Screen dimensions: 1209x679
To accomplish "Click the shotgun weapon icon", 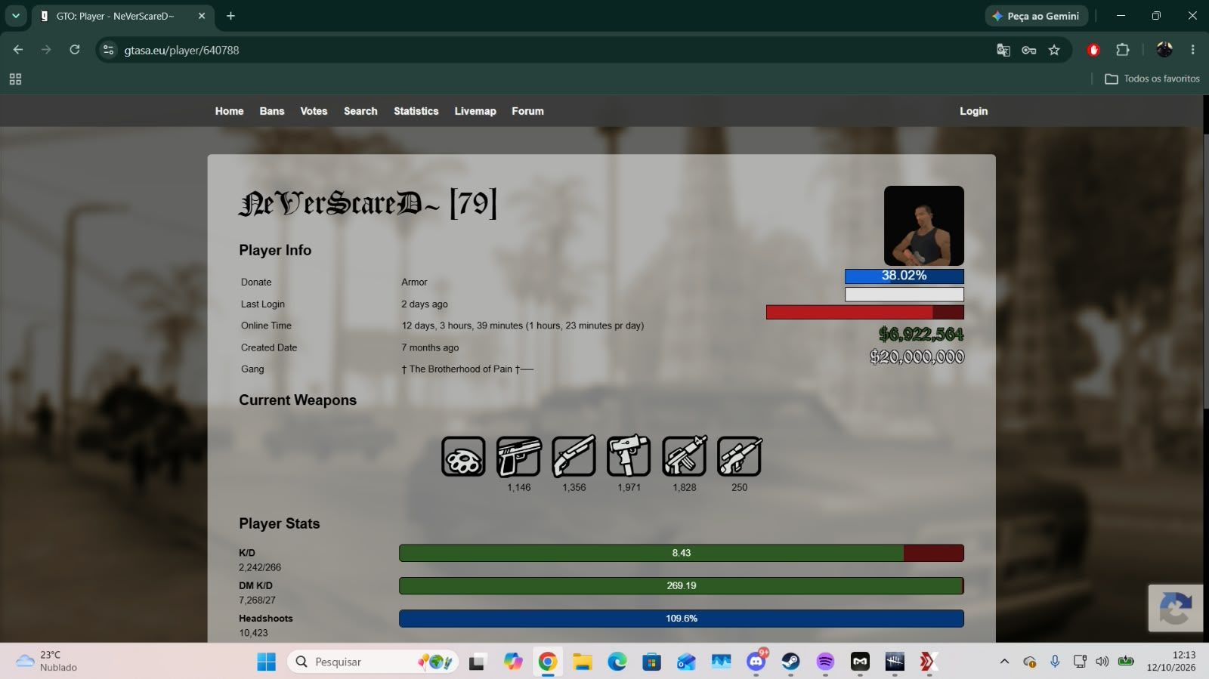I will [x=574, y=456].
